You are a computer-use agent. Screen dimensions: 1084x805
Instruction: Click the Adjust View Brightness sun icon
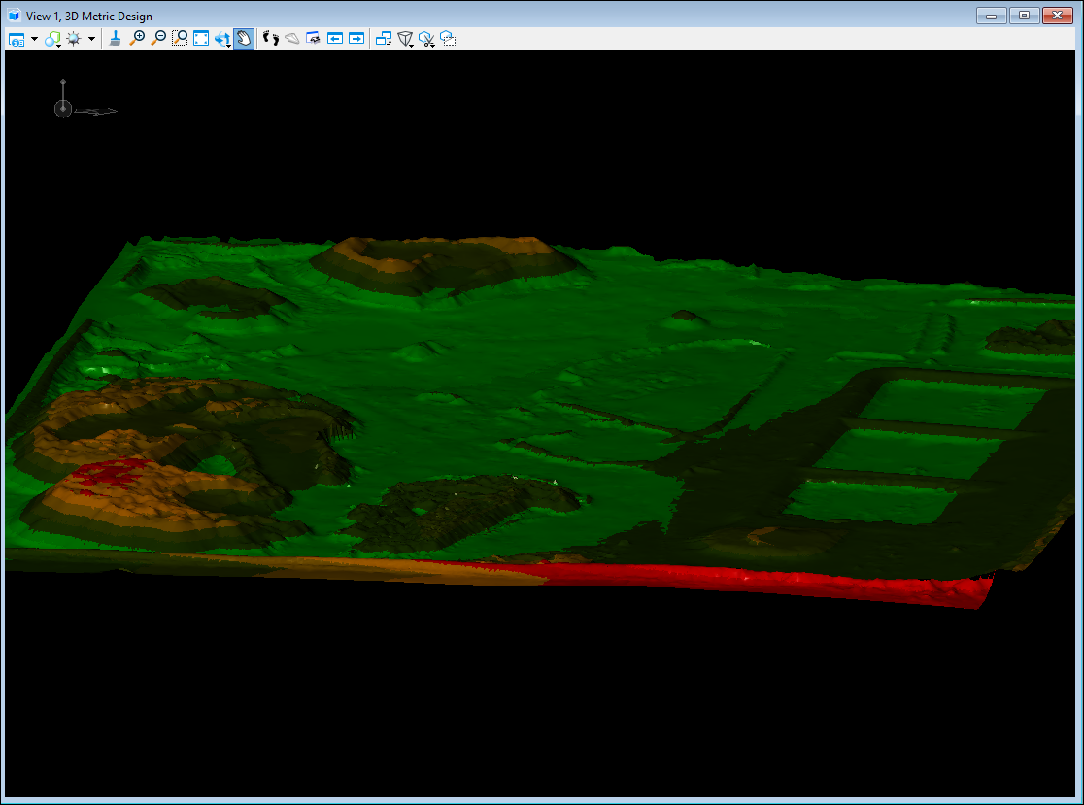click(74, 39)
